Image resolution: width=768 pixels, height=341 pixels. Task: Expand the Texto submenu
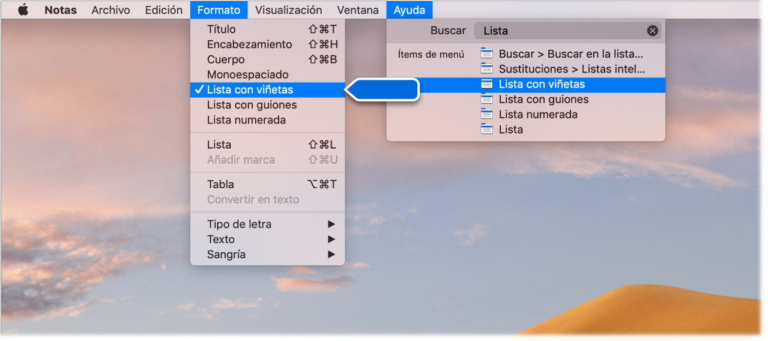pyautogui.click(x=268, y=239)
